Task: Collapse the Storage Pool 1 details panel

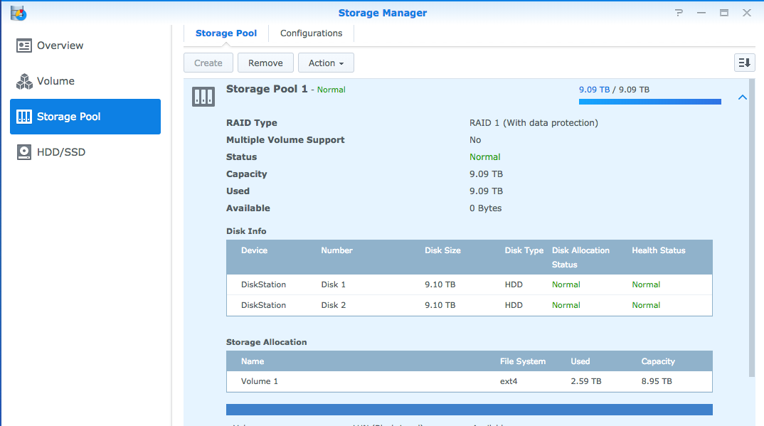Action: 742,97
